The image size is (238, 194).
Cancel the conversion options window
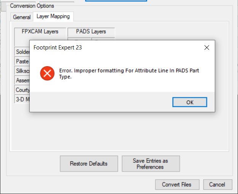click(218, 184)
